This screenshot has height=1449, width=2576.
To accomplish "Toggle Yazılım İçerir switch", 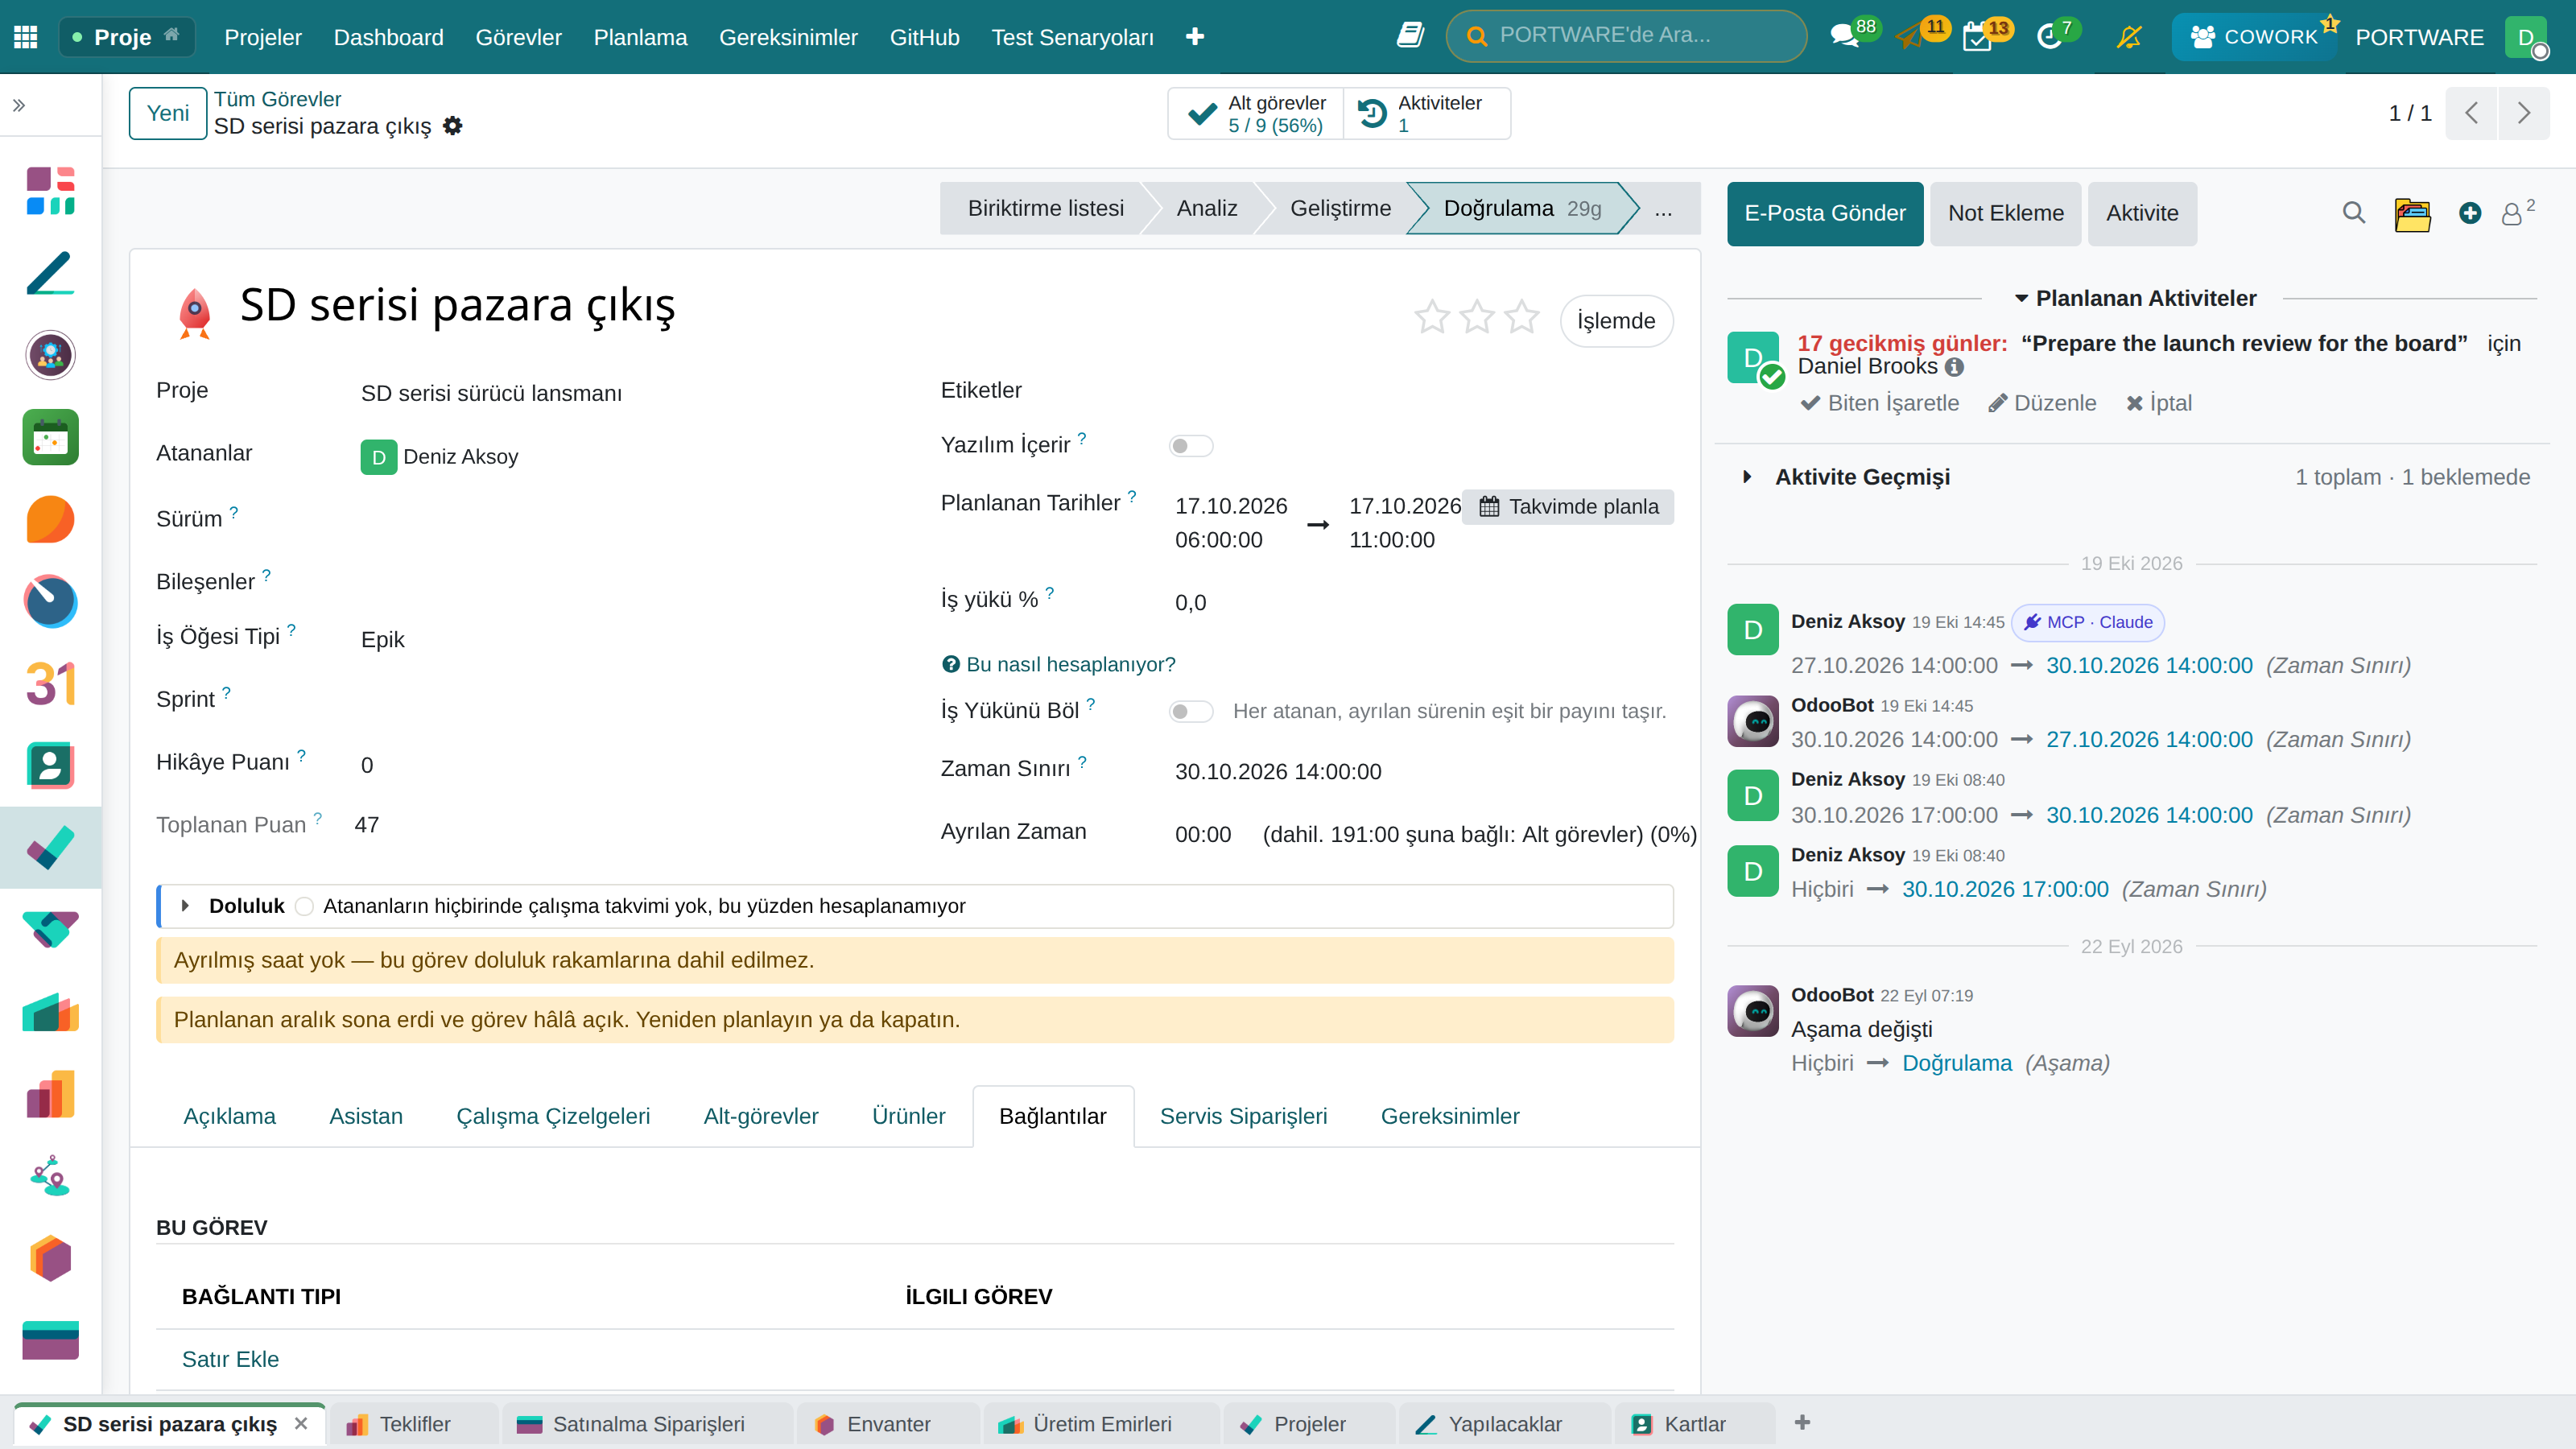I will (1190, 446).
